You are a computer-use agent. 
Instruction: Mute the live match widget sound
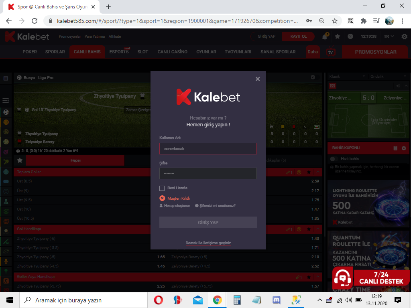[x=398, y=86]
